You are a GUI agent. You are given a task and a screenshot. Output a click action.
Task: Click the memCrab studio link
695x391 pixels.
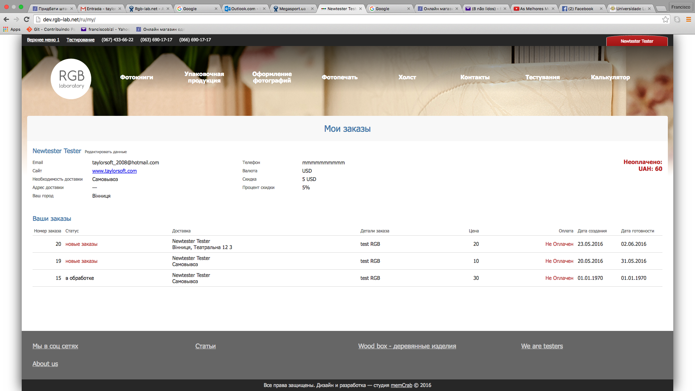click(401, 385)
